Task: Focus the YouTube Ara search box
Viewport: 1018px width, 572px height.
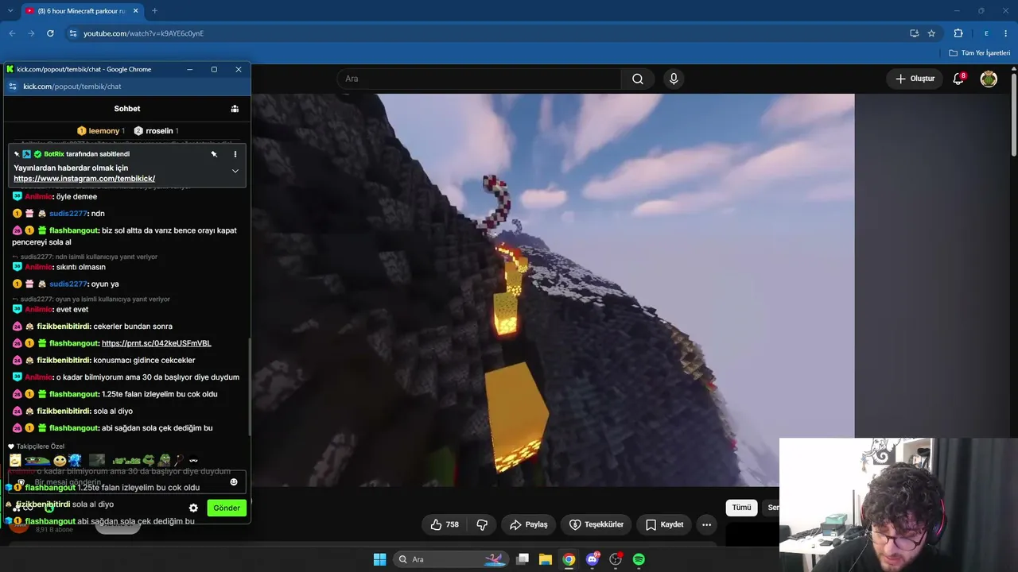Action: pyautogui.click(x=479, y=79)
